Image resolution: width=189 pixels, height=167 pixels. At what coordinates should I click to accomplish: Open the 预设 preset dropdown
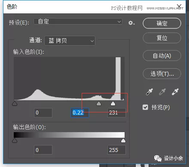[78, 22]
